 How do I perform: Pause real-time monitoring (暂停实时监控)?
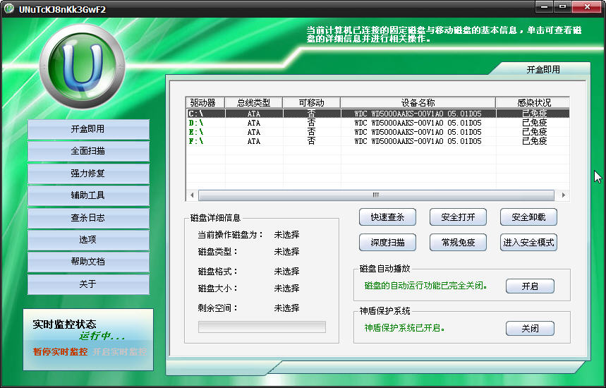[60, 351]
